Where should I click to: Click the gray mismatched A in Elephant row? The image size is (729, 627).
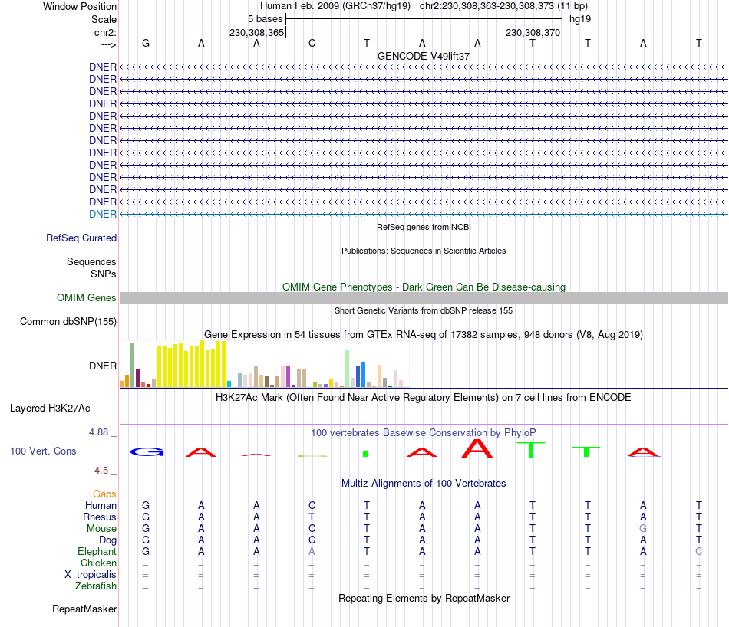click(x=312, y=551)
